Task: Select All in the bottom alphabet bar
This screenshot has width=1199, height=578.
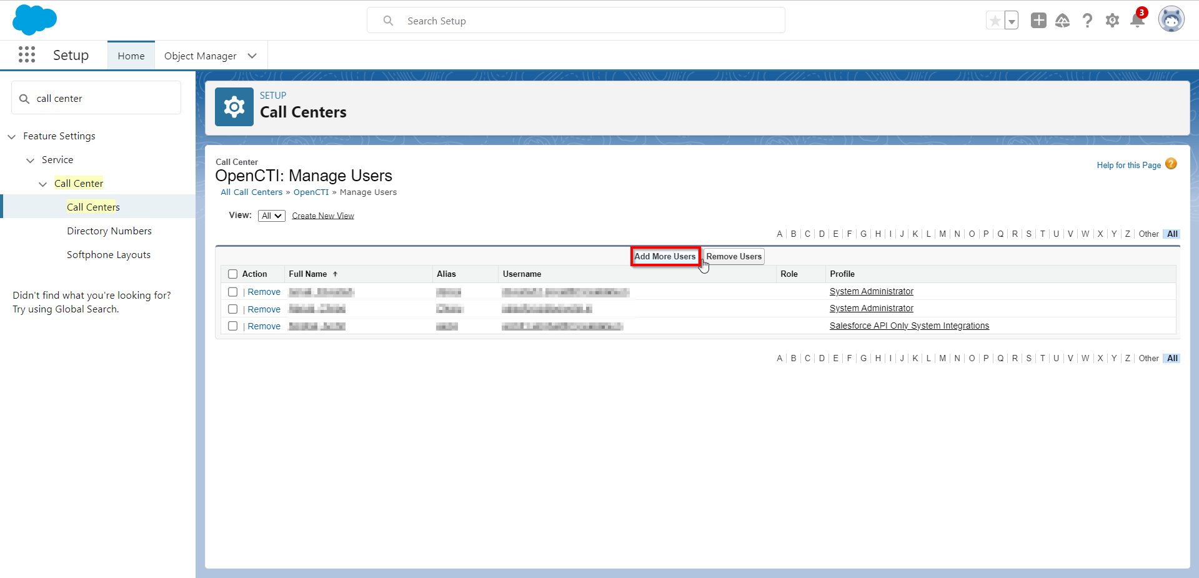Action: click(x=1172, y=358)
